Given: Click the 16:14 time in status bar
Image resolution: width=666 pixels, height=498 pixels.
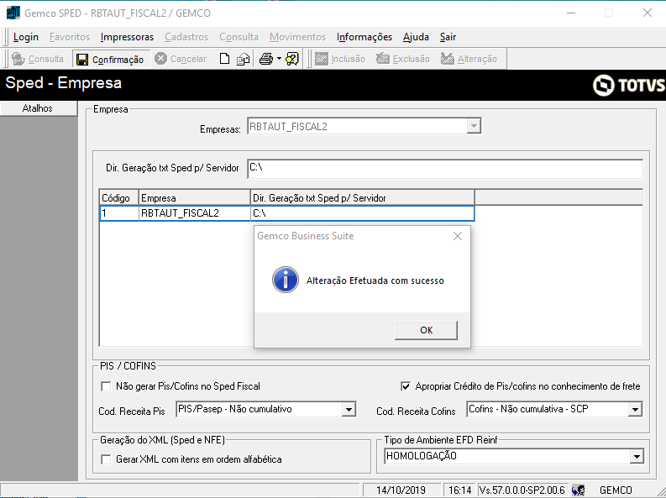Looking at the screenshot, I should pos(460,490).
